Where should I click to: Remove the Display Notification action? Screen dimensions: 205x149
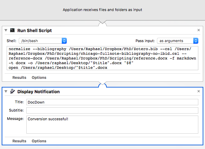point(199,91)
